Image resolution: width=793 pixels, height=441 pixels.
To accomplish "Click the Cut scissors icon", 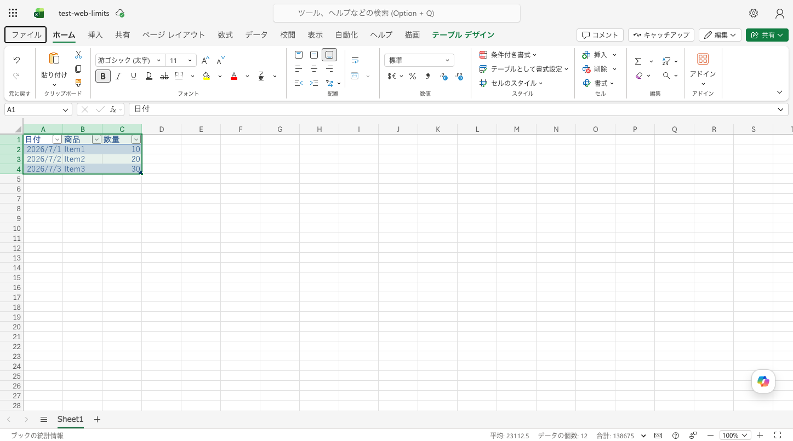I will pos(78,55).
